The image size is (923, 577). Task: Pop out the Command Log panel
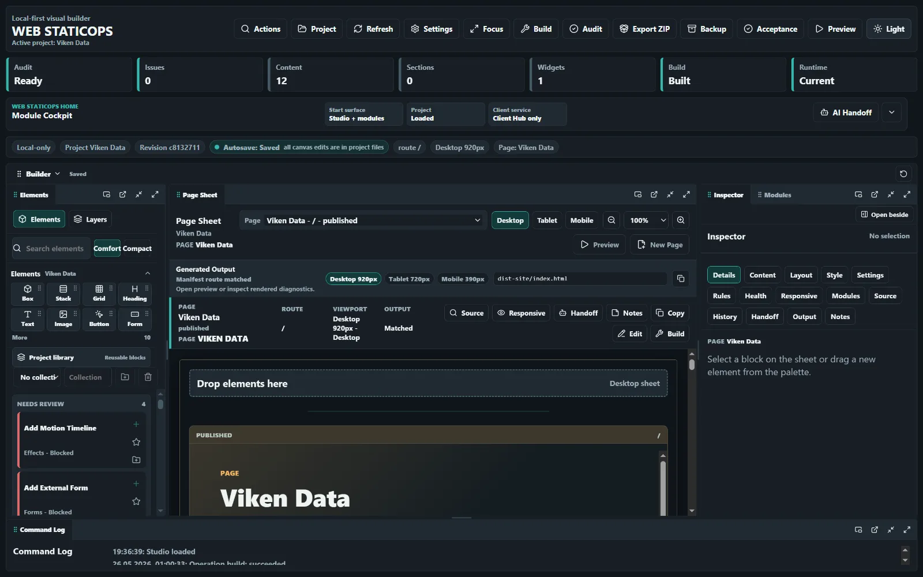click(875, 530)
